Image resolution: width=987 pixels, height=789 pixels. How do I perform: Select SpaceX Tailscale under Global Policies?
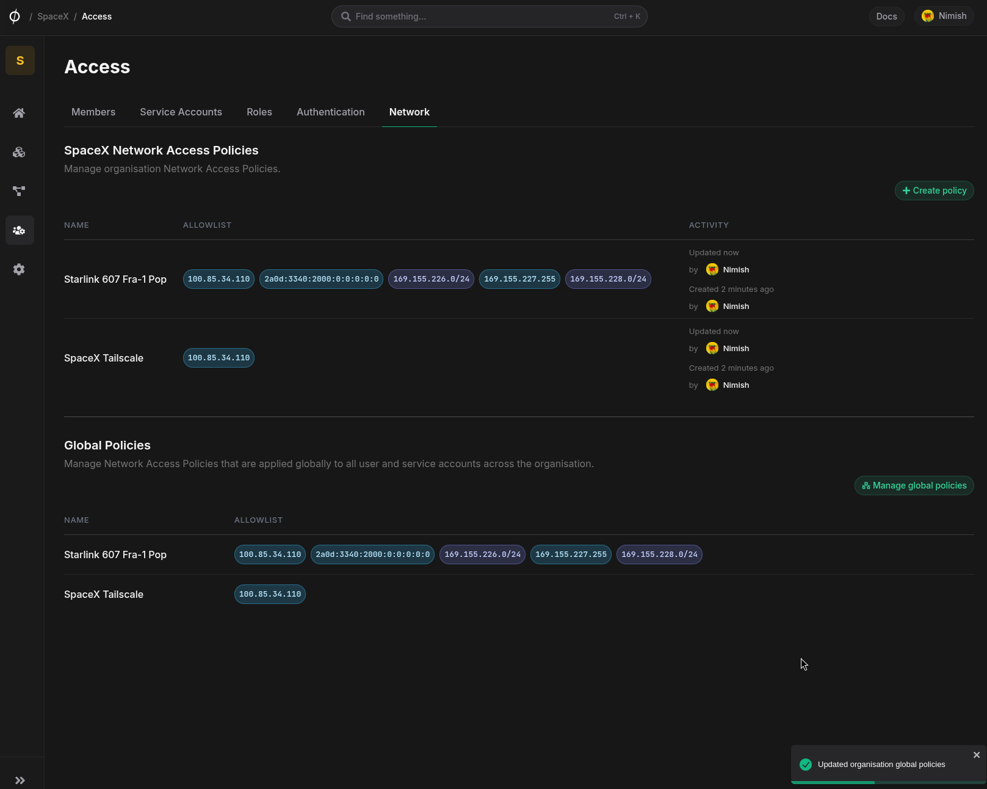[104, 594]
